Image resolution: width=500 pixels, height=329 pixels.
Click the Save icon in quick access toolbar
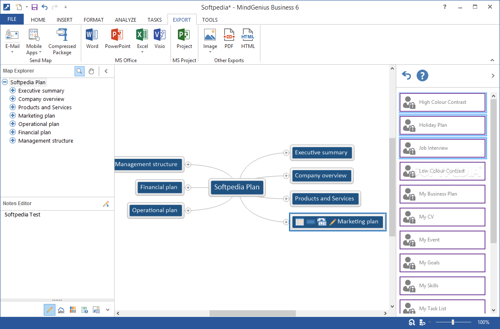[x=35, y=7]
